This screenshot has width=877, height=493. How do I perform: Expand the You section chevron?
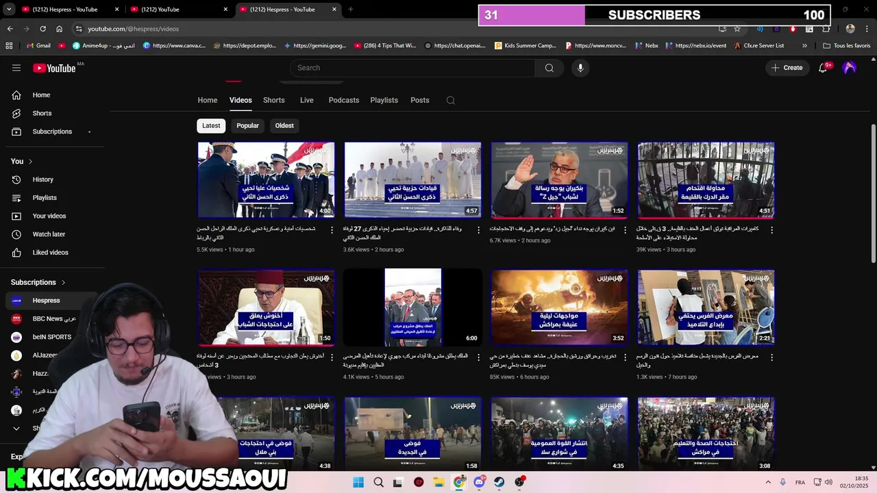[x=30, y=162]
